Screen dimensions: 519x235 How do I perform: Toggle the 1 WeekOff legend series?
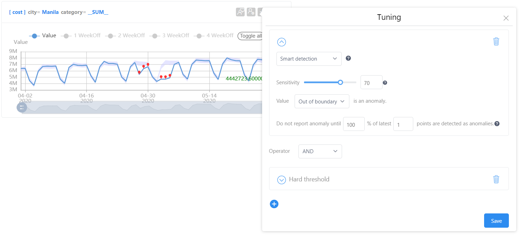pos(81,36)
